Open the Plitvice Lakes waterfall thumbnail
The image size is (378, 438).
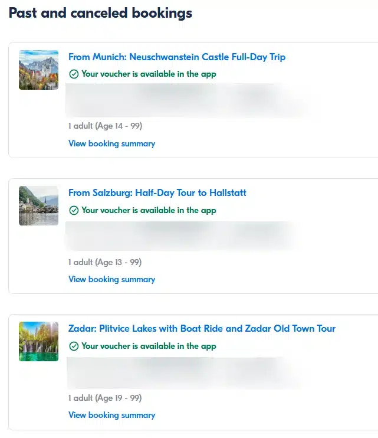[x=39, y=341]
